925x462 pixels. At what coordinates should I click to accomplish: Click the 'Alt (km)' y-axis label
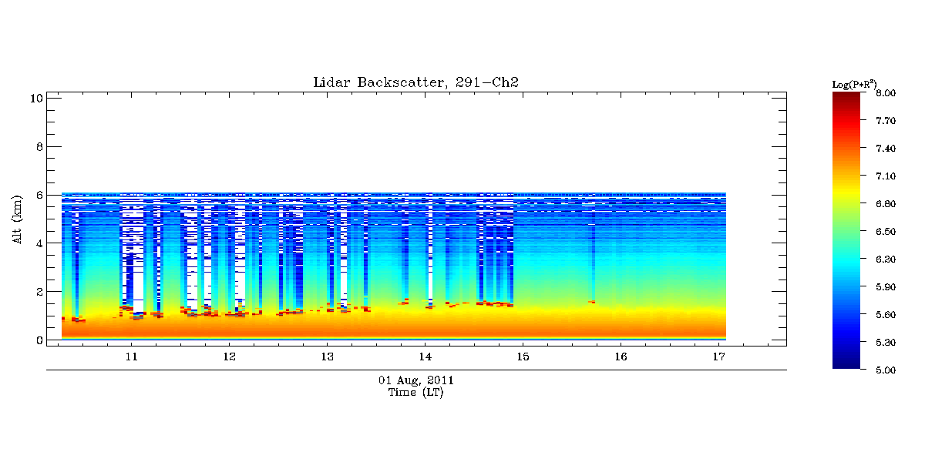[16, 219]
